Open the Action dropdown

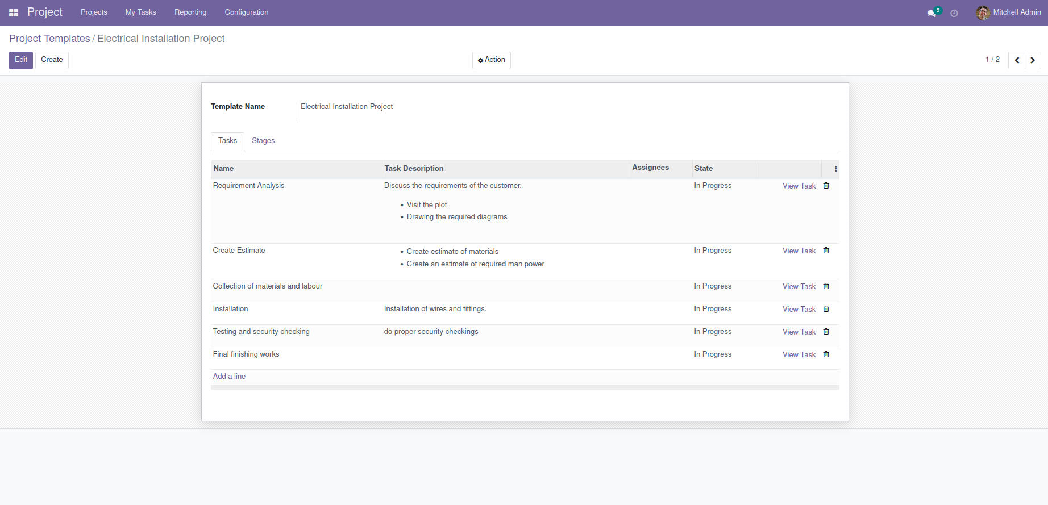[x=492, y=60]
